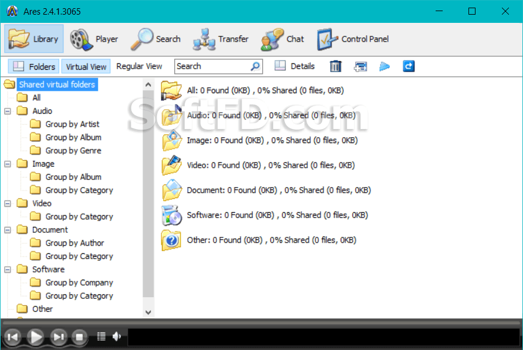Click the trash can delete icon

pyautogui.click(x=335, y=66)
